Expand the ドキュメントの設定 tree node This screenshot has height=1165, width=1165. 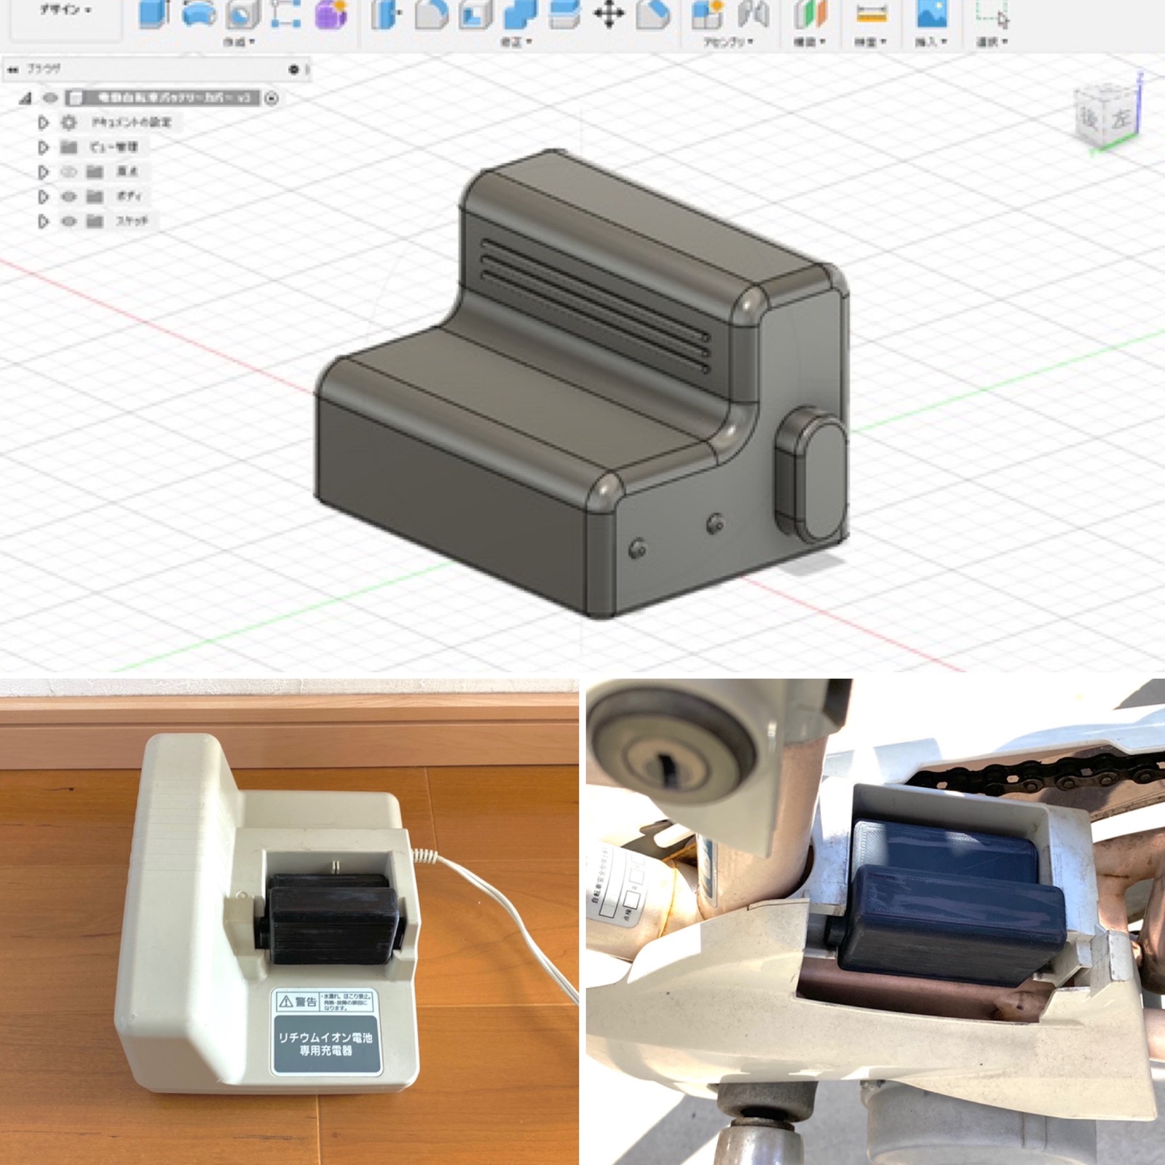(x=44, y=122)
